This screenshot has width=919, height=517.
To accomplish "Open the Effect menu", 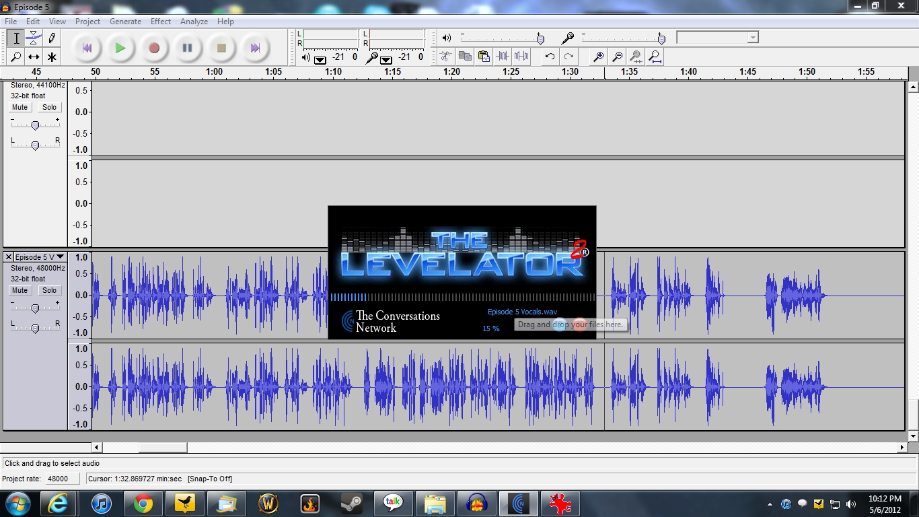I will (160, 22).
